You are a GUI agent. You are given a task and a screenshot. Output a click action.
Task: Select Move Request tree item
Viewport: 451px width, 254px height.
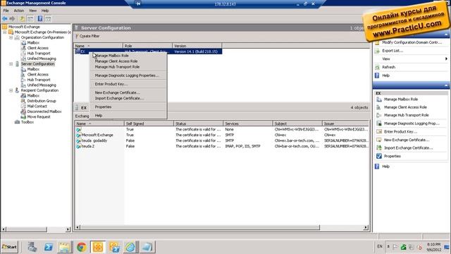point(39,117)
